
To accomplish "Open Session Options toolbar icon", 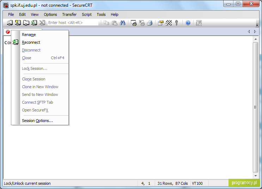I will point(160,23).
